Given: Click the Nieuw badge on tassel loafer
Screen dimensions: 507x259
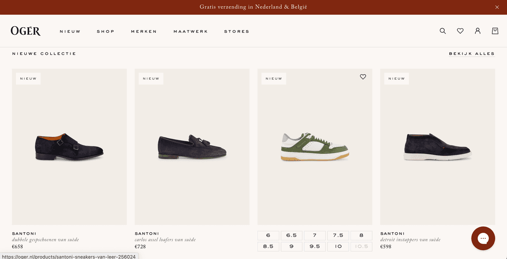Looking at the screenshot, I should (x=151, y=78).
